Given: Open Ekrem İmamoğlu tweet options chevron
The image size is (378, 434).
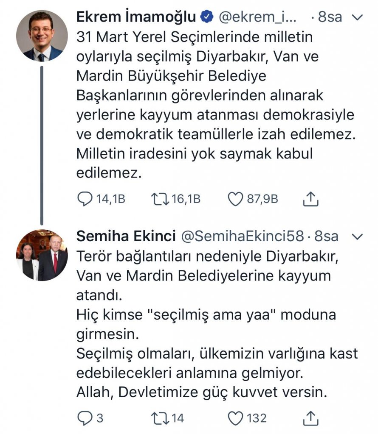Looking at the screenshot, I should (358, 17).
